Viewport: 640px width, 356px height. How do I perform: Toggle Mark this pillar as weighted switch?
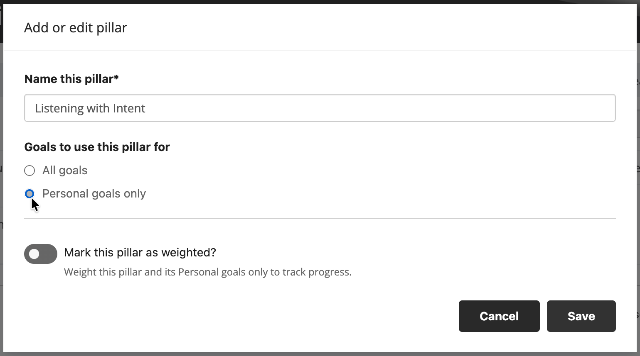coord(41,254)
